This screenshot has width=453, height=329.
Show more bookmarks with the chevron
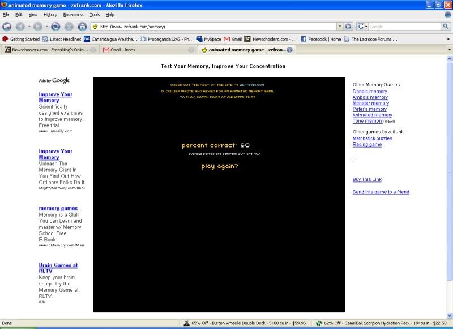click(x=448, y=39)
